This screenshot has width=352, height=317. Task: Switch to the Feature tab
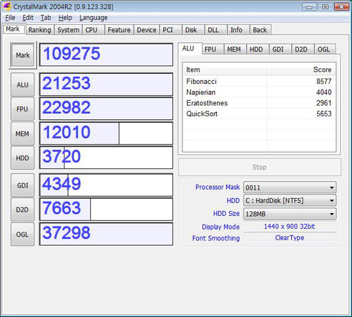(x=119, y=30)
